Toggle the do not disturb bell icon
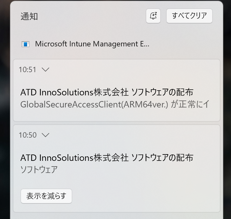This screenshot has width=231, height=219. click(x=153, y=16)
